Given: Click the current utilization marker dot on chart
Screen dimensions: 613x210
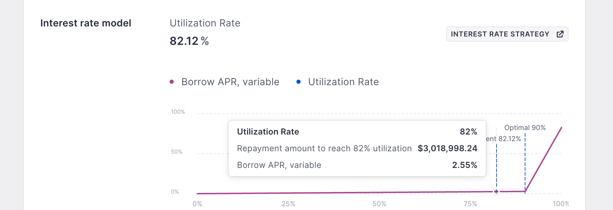Looking at the screenshot, I should point(496,192).
